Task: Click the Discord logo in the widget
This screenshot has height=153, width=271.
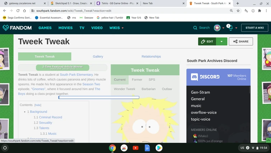Action: point(205,77)
